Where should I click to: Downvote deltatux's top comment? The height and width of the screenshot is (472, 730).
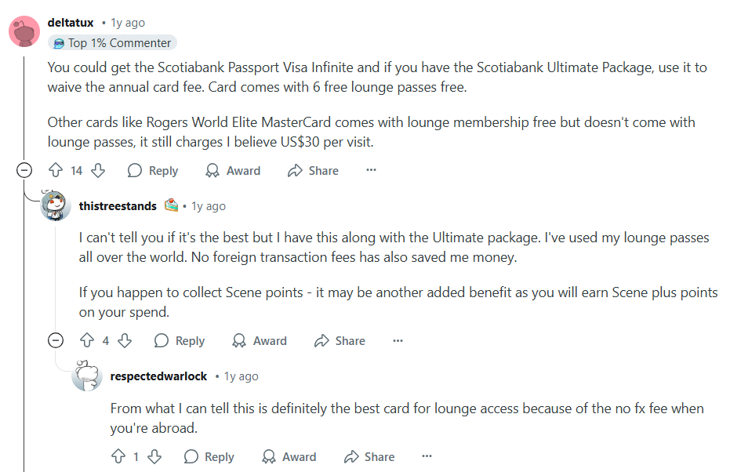click(x=96, y=170)
